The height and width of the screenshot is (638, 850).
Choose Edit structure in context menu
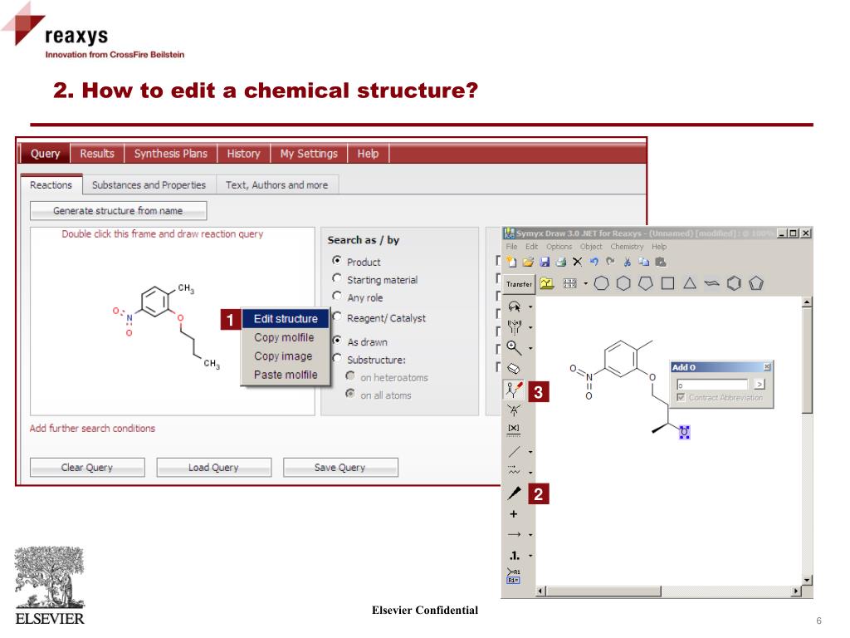tap(286, 319)
